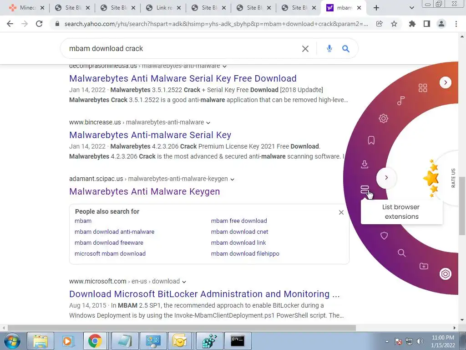The height and width of the screenshot is (350, 466).
Task: Click the grid apps icon in radial menu
Action: click(x=423, y=88)
